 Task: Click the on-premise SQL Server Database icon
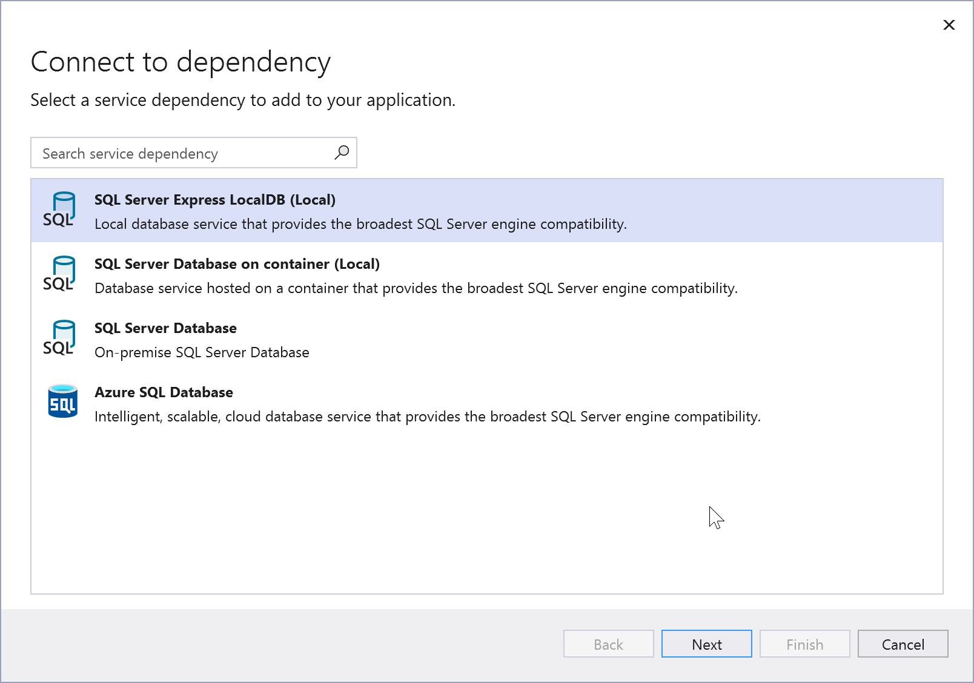click(61, 337)
